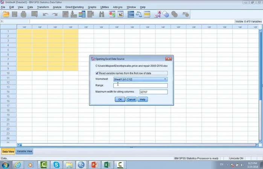Viewport: 263px width, 169px height.
Task: Click the Print toolbar icon
Action: click(24, 14)
